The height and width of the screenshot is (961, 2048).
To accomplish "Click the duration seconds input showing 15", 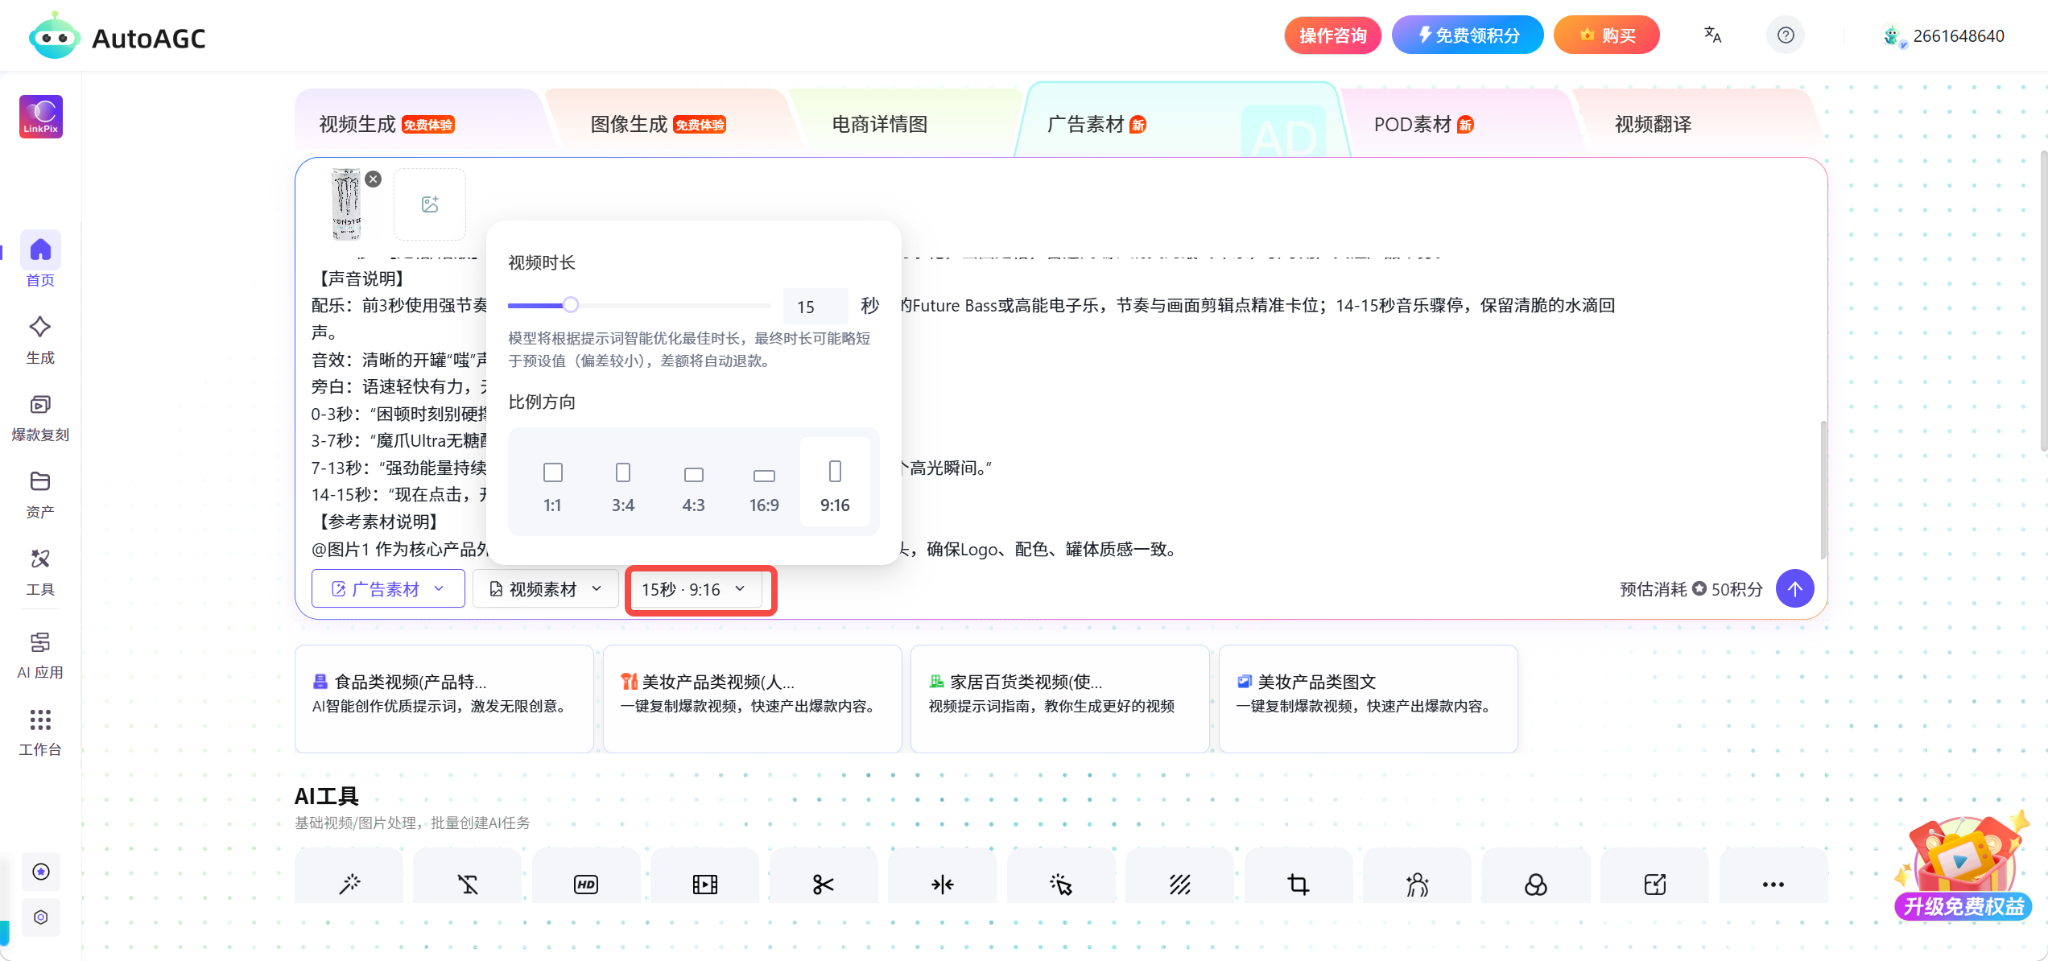I will click(x=815, y=306).
